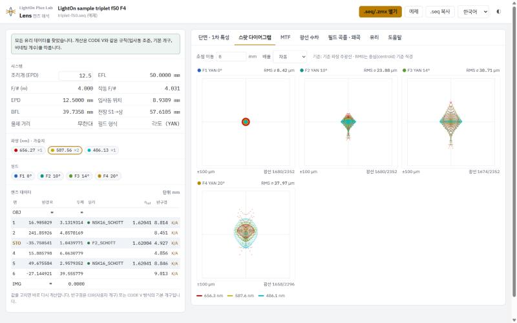Click surface 6 radius -27.144921
This screenshot has width=517, height=323.
click(39, 274)
